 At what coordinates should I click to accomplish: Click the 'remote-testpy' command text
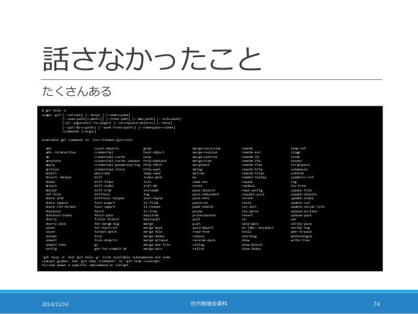pyautogui.click(x=254, y=178)
